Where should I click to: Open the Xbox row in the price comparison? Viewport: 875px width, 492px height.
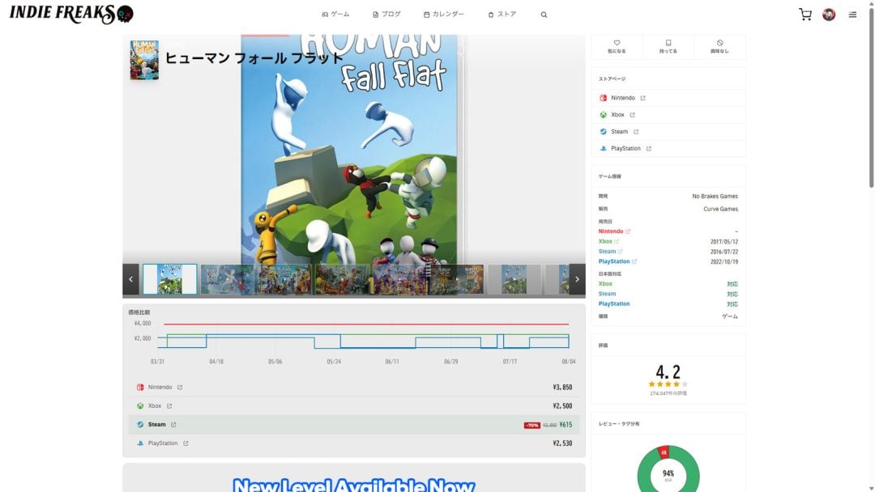(x=354, y=405)
